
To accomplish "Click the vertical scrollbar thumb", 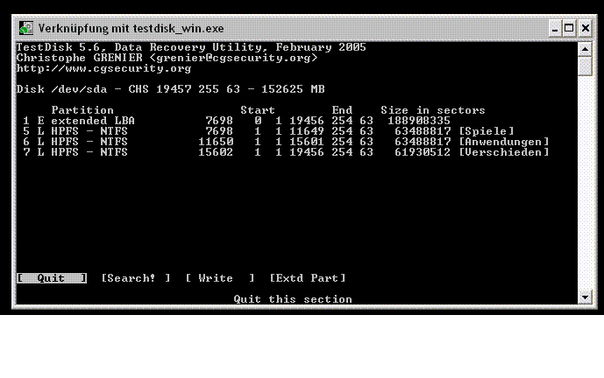I will pyautogui.click(x=585, y=66).
